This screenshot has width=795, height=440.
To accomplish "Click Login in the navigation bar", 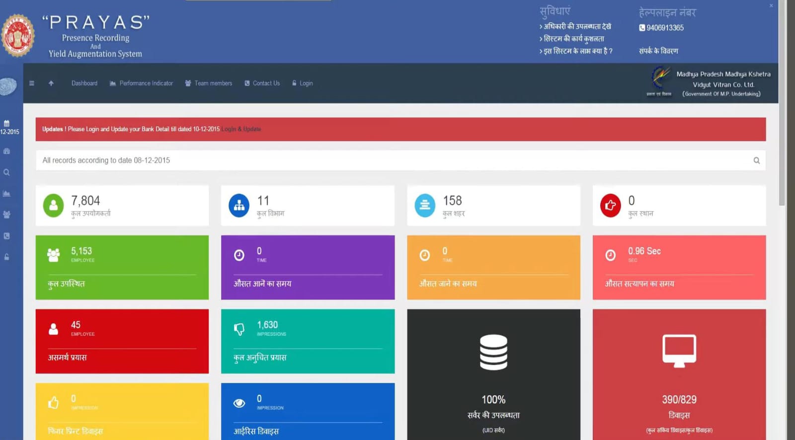I will [303, 83].
